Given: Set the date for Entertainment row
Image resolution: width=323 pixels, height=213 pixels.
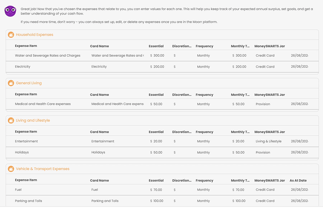Looking at the screenshot, I should pyautogui.click(x=299, y=141).
